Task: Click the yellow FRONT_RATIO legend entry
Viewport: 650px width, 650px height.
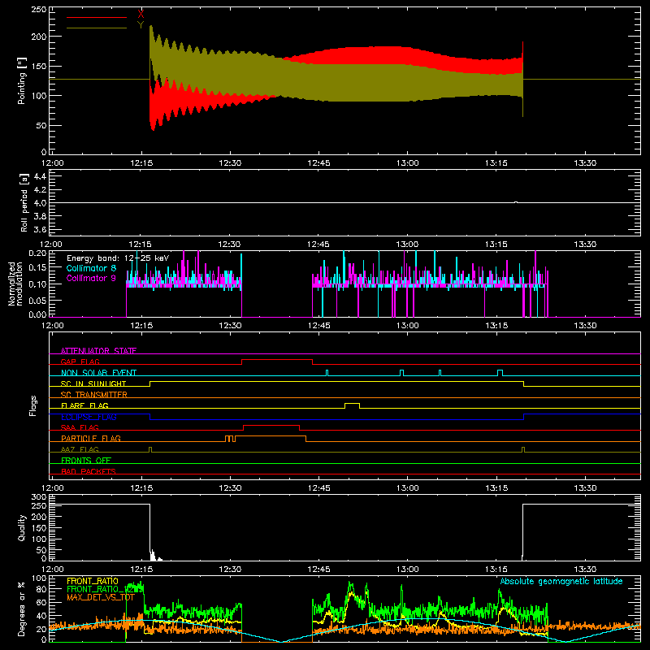Action: [x=93, y=581]
